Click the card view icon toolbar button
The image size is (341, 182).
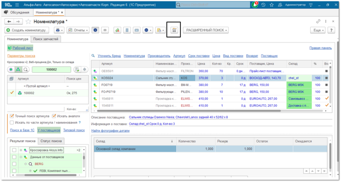pyautogui.click(x=137, y=30)
